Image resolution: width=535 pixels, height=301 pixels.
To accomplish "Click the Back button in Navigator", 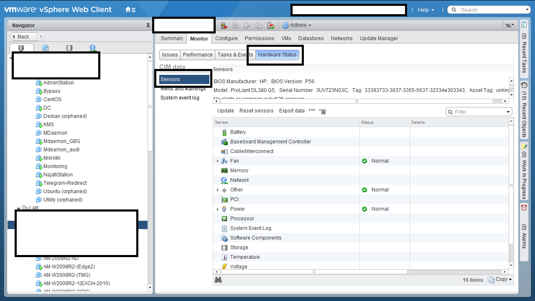I will [23, 37].
